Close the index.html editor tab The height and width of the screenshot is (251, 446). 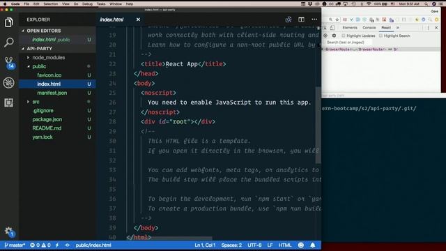tap(138, 20)
